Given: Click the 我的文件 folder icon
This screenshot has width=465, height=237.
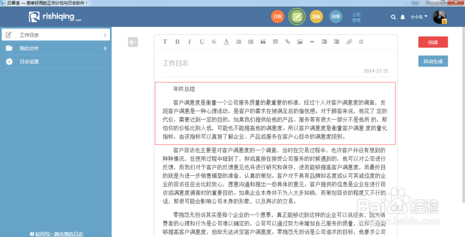Looking at the screenshot, I should click(x=9, y=48).
